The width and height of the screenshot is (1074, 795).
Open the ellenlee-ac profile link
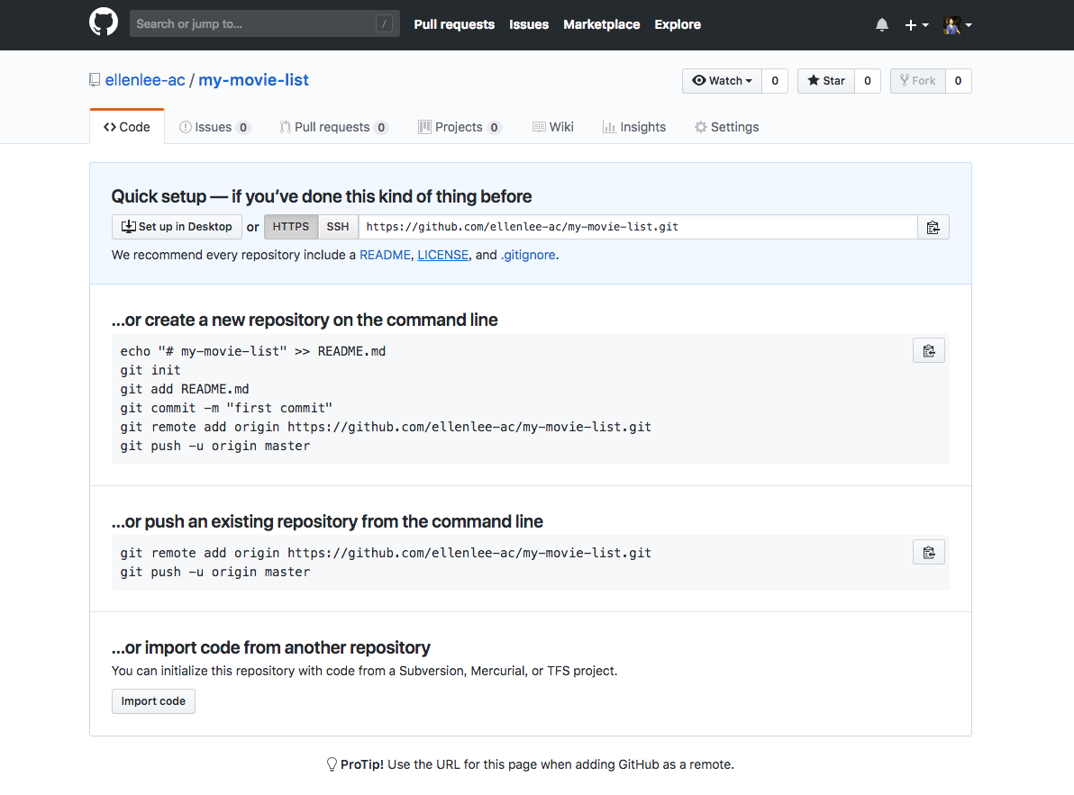point(145,80)
